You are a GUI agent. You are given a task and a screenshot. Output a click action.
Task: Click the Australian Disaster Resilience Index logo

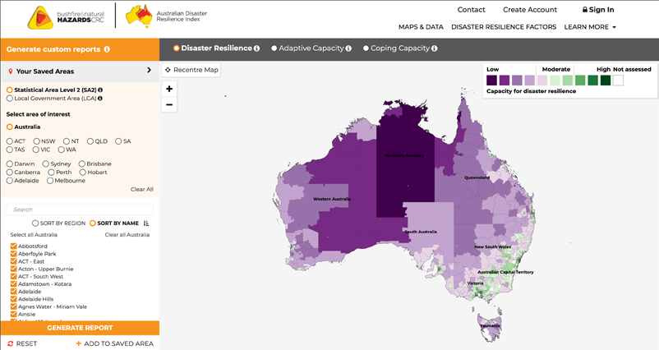coord(167,16)
